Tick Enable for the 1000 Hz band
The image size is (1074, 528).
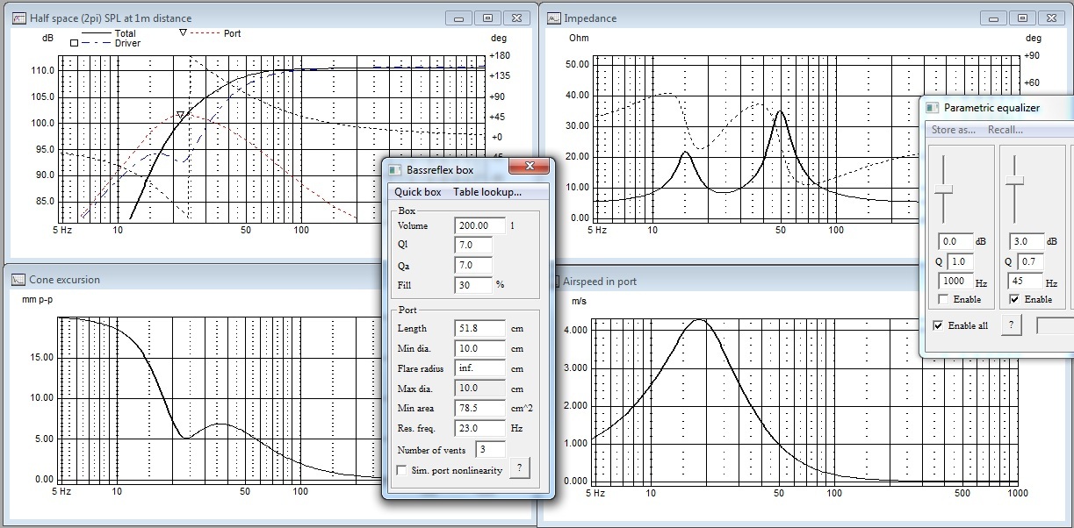tap(942, 300)
